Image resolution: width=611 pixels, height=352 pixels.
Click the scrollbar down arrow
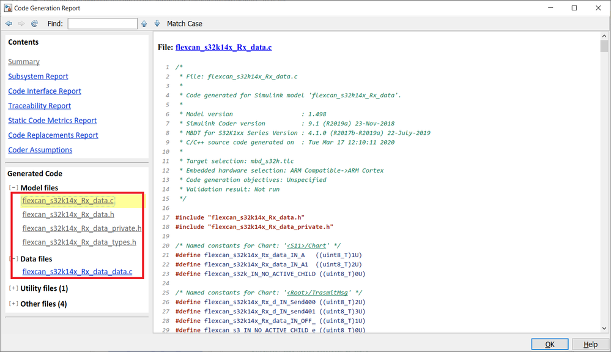604,328
